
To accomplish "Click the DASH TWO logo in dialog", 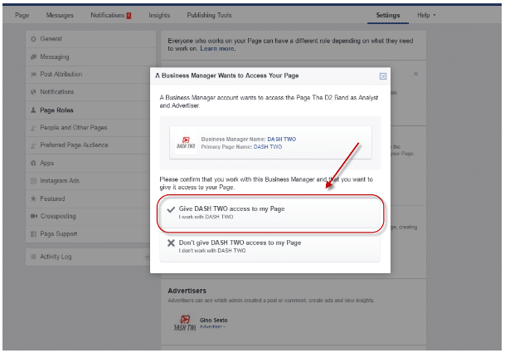I will pos(186,143).
